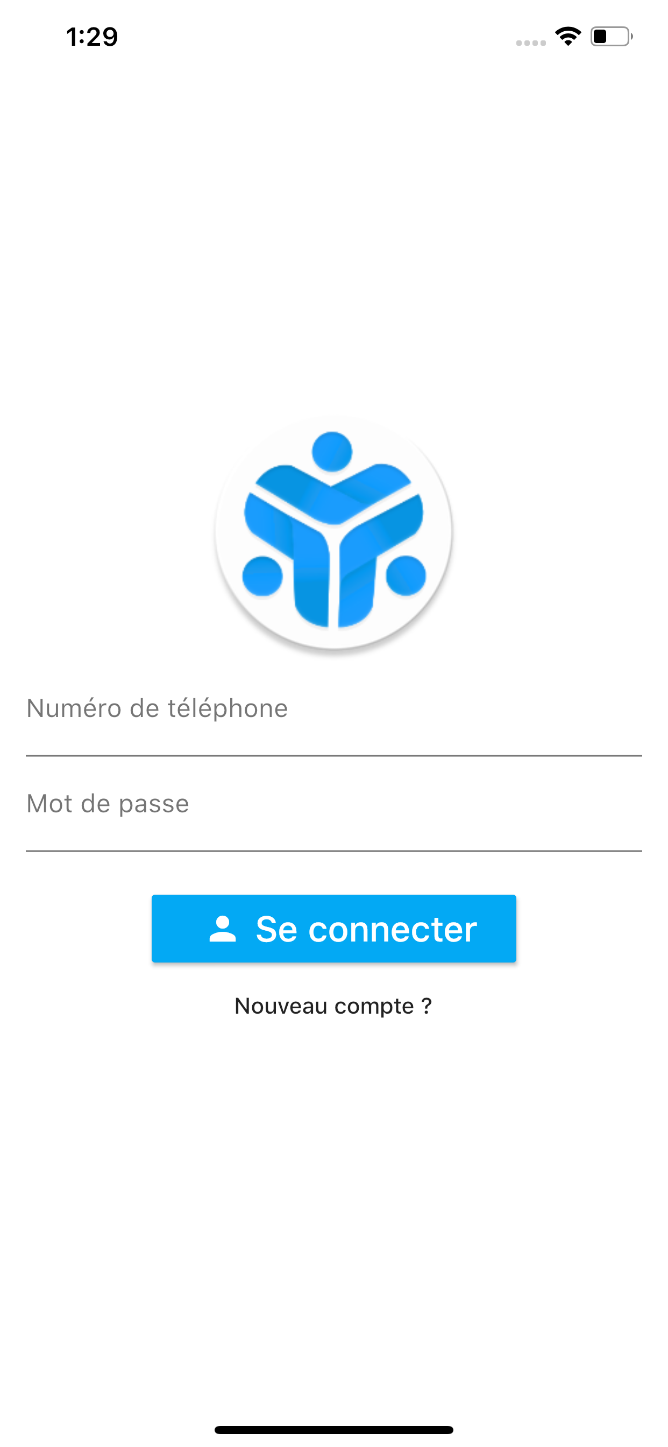This screenshot has width=668, height=1447.
Task: Tap the Wi-Fi icon in status bar
Action: [x=567, y=37]
